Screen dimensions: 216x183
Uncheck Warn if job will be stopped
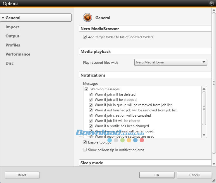[x=91, y=100]
